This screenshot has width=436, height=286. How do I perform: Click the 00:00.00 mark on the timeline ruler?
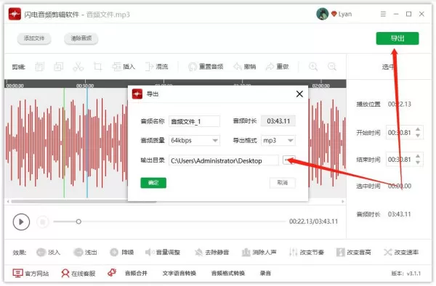(15, 86)
